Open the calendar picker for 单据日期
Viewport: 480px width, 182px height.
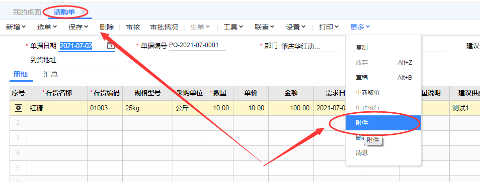coord(111,46)
